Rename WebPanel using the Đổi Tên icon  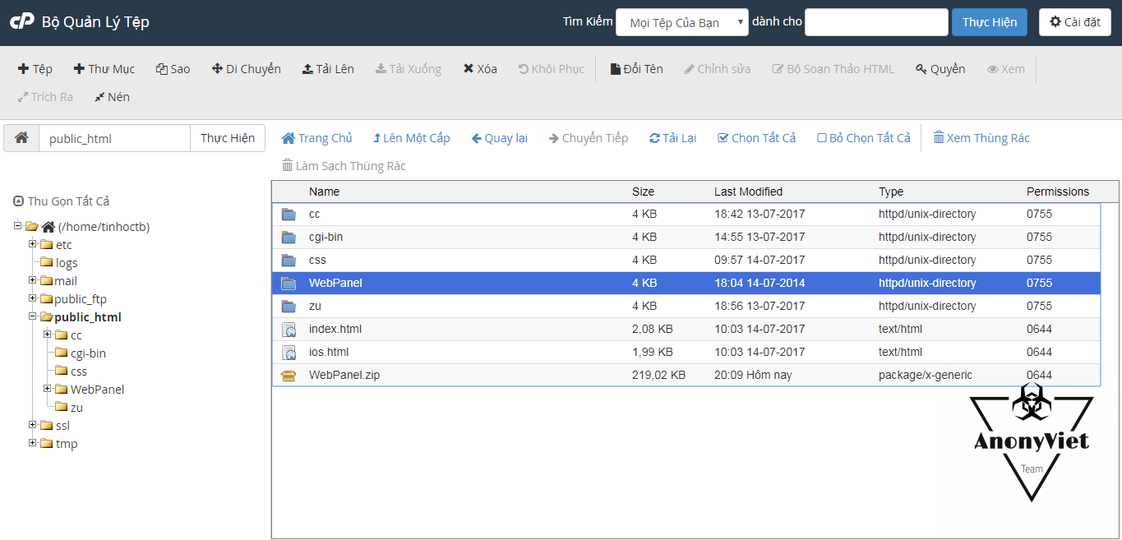635,69
